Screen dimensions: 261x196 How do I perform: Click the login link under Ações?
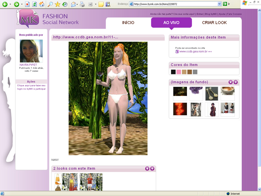click(x=31, y=87)
